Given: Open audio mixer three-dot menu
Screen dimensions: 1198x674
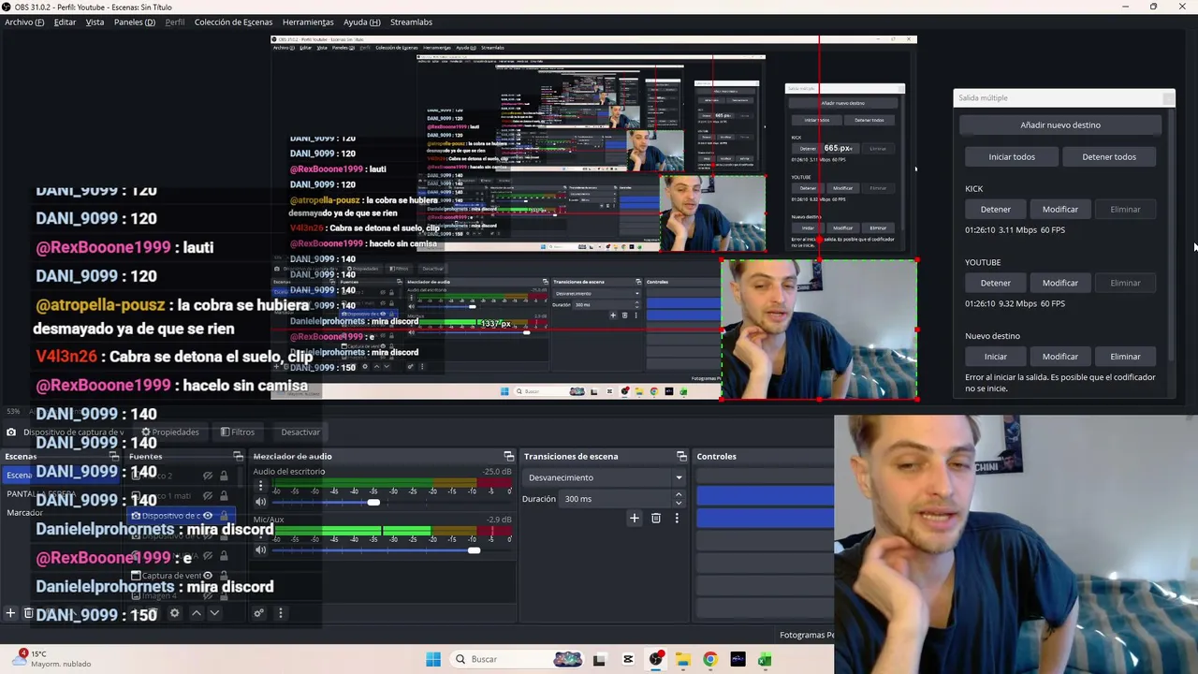Looking at the screenshot, I should click(x=280, y=613).
